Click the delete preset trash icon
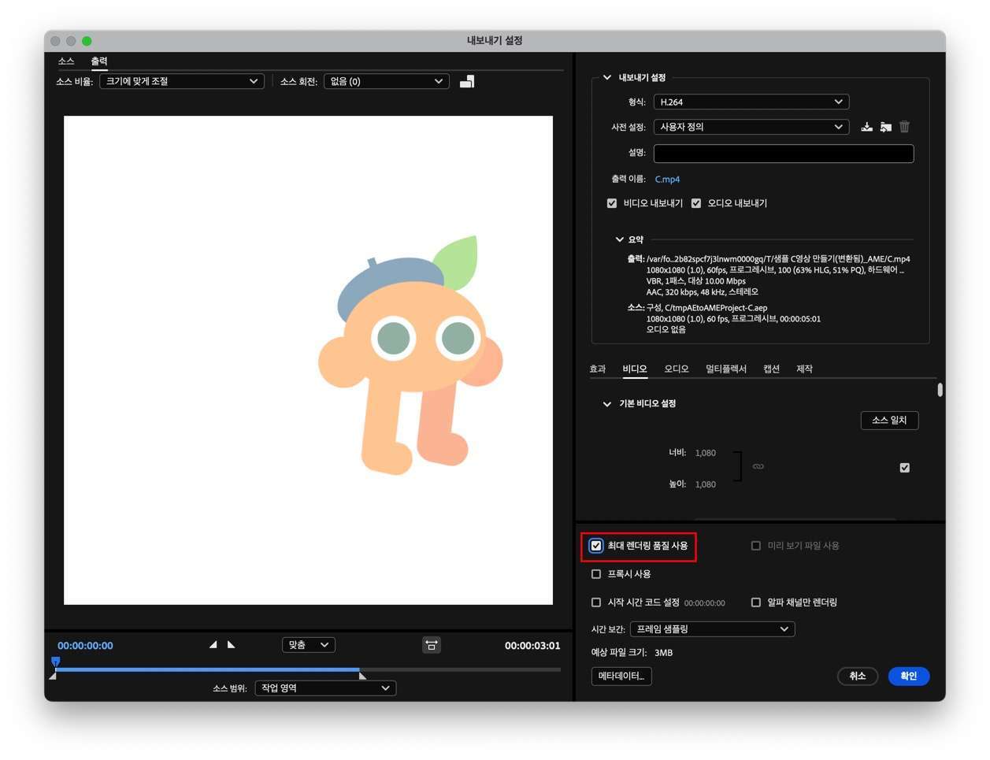The width and height of the screenshot is (990, 760). click(x=904, y=127)
